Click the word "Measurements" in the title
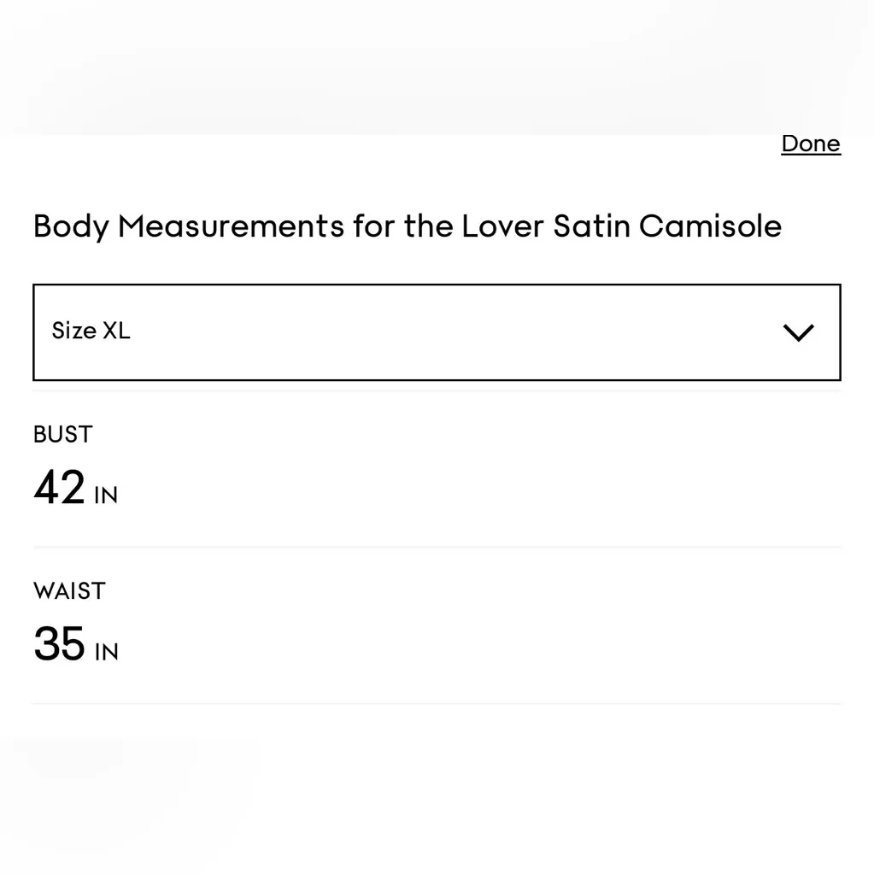The width and height of the screenshot is (874, 874). 231,226
